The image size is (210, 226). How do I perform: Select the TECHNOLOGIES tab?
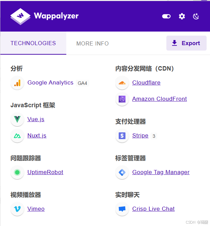(33, 43)
